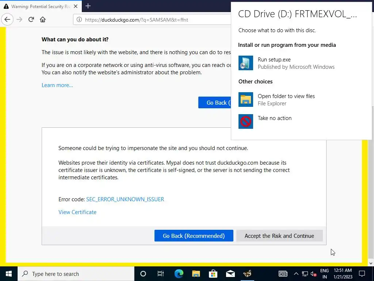Choose Run setup.exe option text
This screenshot has width=374, height=281.
point(274,60)
